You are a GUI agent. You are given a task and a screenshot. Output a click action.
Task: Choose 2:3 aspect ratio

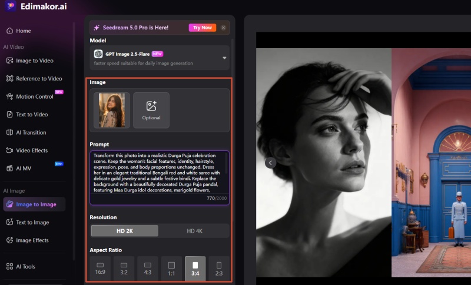(x=219, y=268)
